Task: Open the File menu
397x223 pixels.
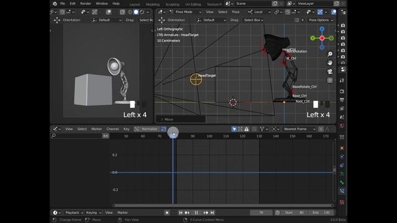Action: pyautogui.click(x=63, y=4)
